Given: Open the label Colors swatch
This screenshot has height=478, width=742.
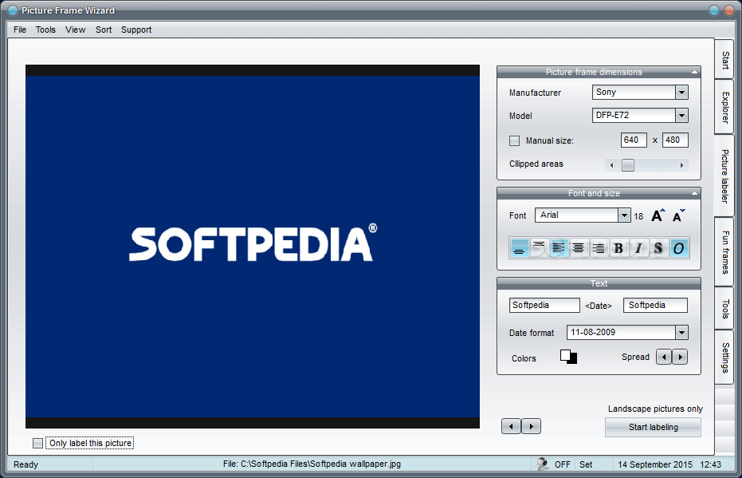Looking at the screenshot, I should [568, 357].
